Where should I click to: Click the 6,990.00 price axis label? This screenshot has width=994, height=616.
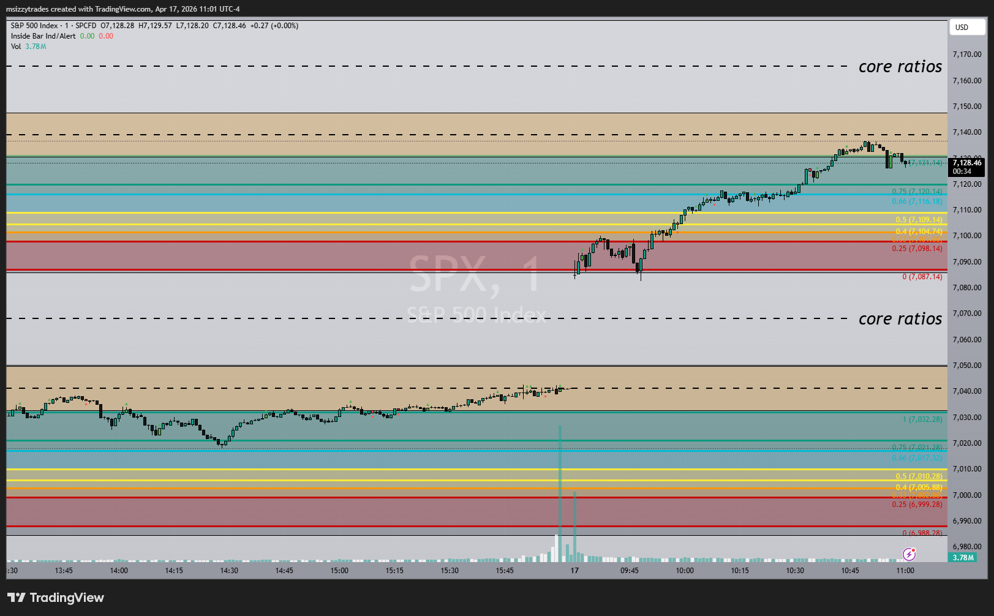967,521
